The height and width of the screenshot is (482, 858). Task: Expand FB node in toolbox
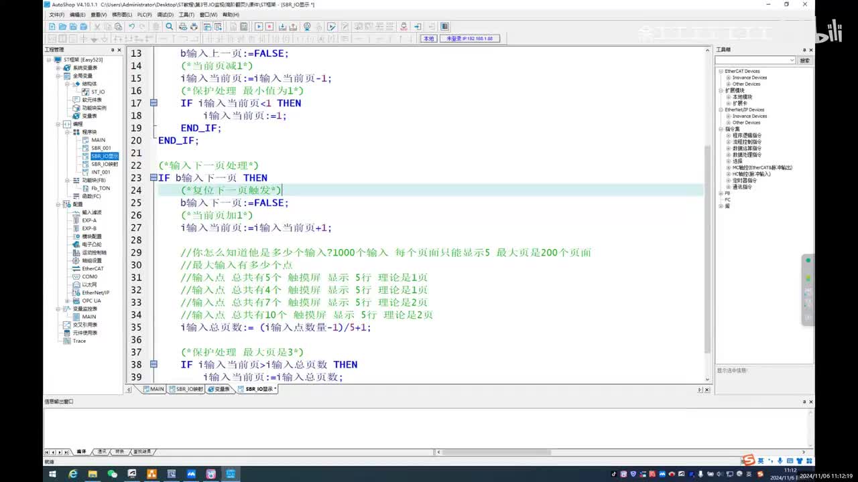coord(721,193)
